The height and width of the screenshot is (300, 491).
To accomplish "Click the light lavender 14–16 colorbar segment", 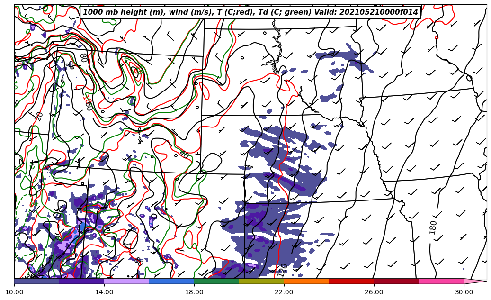I will click(126, 281).
